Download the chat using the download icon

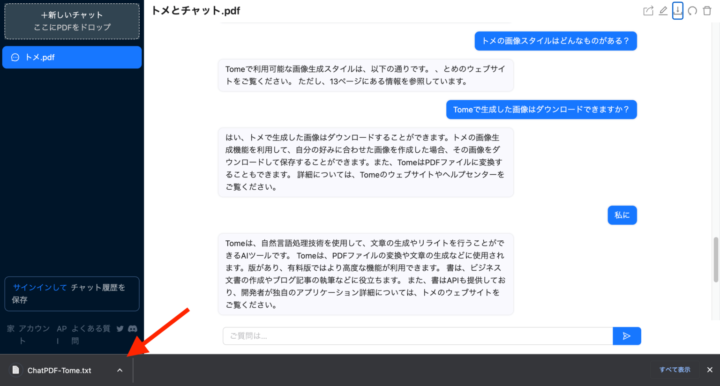678,10
